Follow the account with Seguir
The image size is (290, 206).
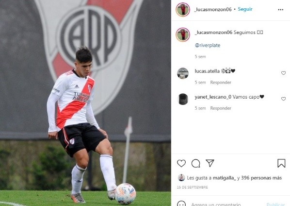click(245, 9)
